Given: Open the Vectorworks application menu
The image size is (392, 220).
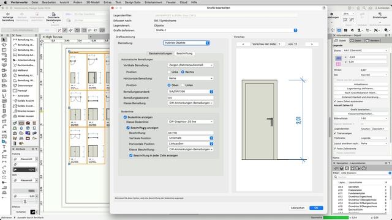Looking at the screenshot, I should pos(20,2).
